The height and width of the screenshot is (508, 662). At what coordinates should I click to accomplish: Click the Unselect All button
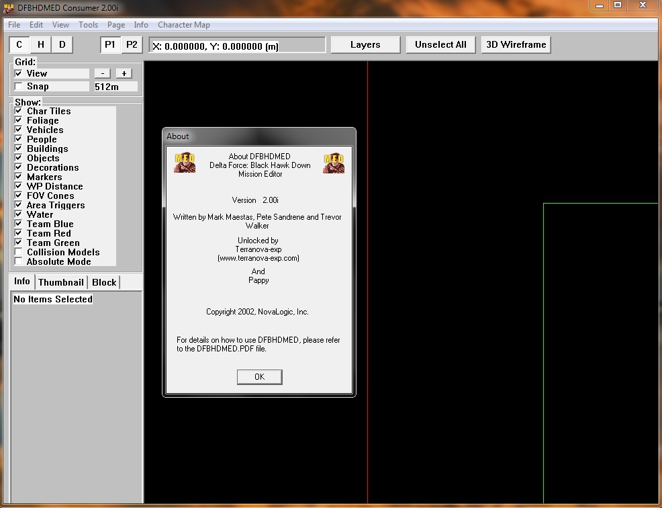tap(440, 45)
